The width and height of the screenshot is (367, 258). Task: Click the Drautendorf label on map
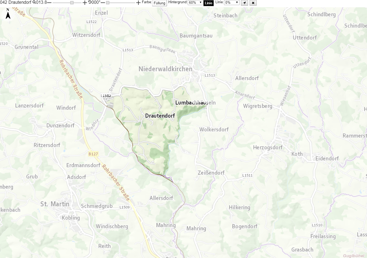click(x=160, y=116)
